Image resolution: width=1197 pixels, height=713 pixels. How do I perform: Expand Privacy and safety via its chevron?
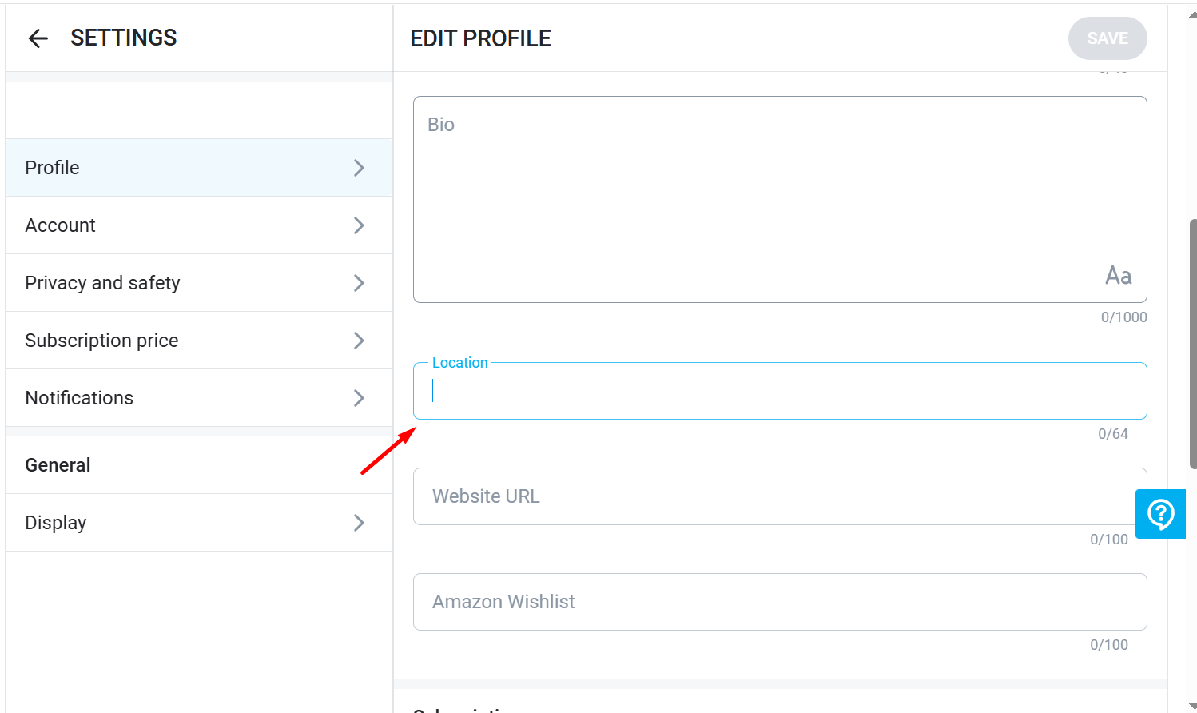359,283
